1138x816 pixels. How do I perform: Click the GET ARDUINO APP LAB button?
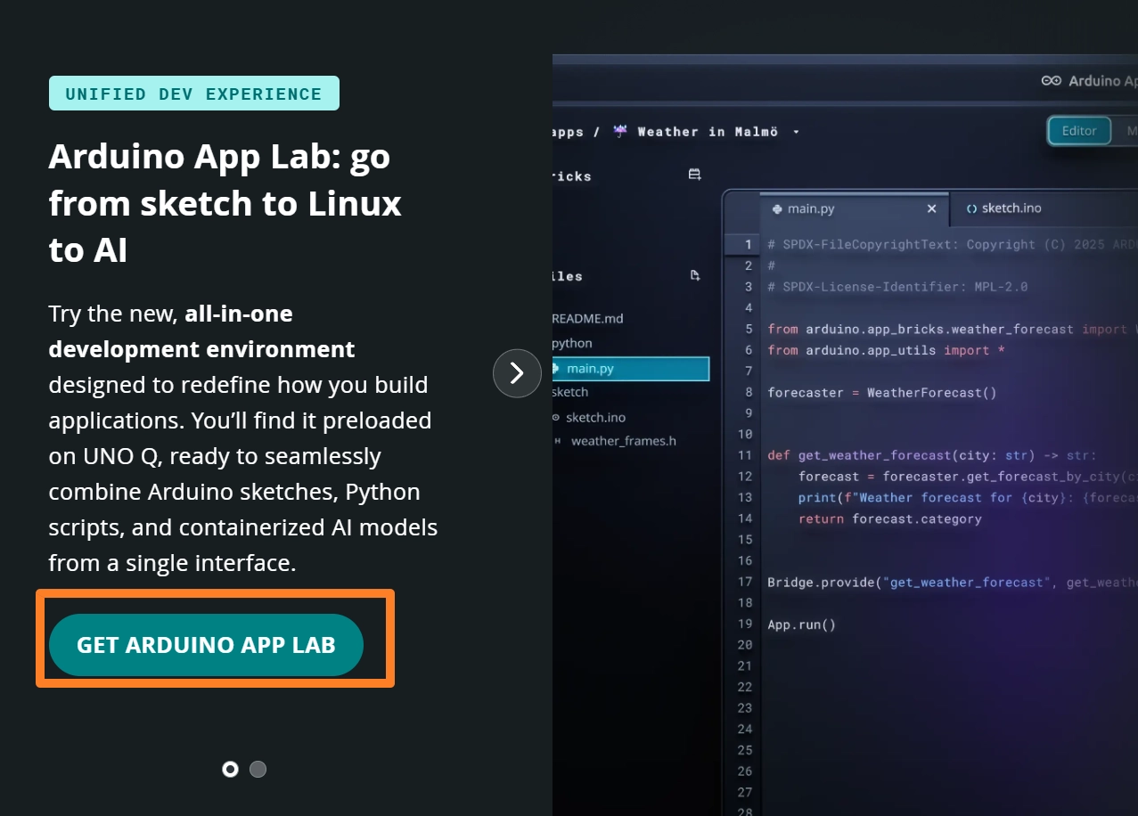coord(206,645)
